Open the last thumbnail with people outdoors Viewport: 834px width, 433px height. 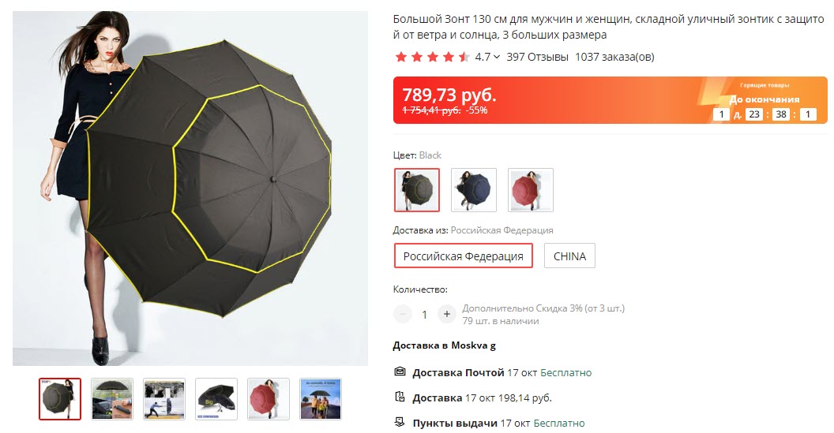(x=321, y=399)
